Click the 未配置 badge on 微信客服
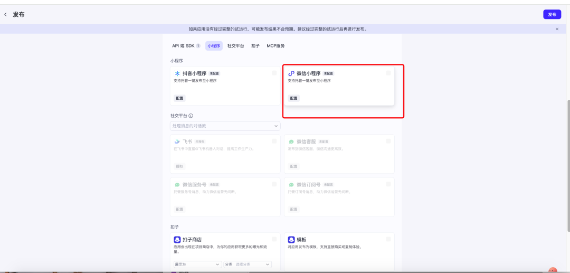Viewport: 570px width, 273px height. click(324, 142)
